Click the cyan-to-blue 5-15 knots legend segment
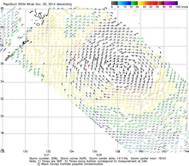189x166 pixels. [x=124, y=3]
